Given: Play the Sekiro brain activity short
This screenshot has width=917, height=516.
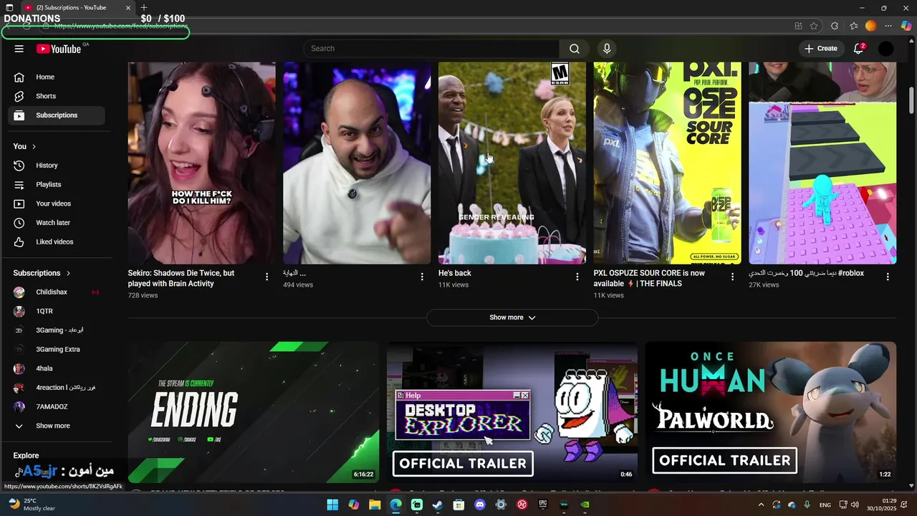Looking at the screenshot, I should coord(202,163).
